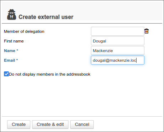Click into the First name field containing Dougal
The width and height of the screenshot is (164, 132).
click(118, 41)
